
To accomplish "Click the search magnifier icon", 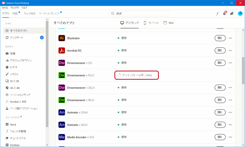I will [x=113, y=14].
